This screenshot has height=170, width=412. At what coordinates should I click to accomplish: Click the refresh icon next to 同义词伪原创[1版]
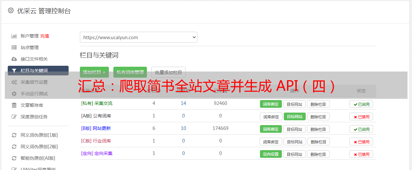click(14, 135)
